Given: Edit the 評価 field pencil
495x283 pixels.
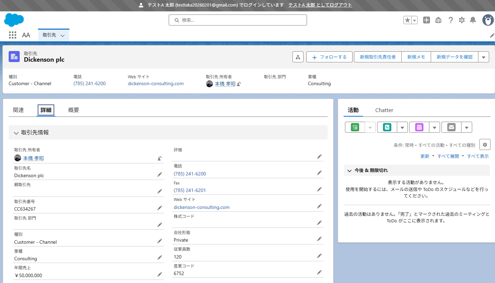Looking at the screenshot, I should 319,156.
